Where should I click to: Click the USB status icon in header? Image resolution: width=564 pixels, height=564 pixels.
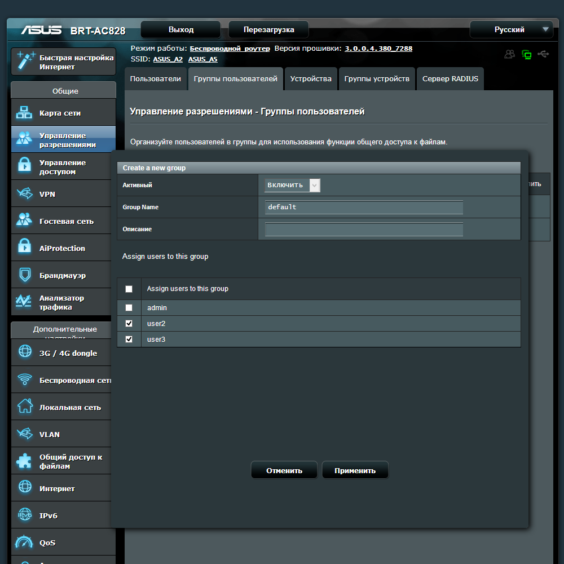tap(543, 54)
